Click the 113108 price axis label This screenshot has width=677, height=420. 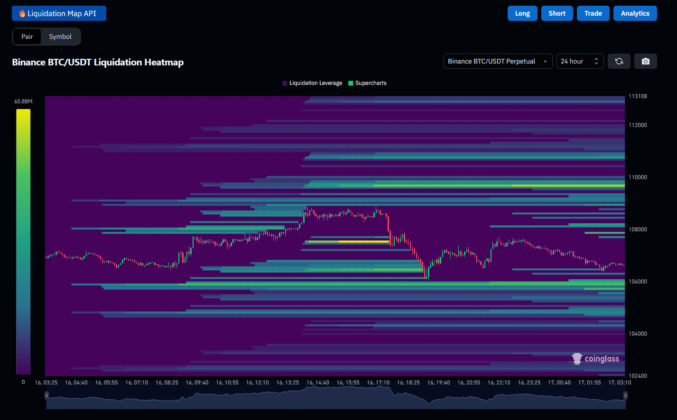click(638, 96)
